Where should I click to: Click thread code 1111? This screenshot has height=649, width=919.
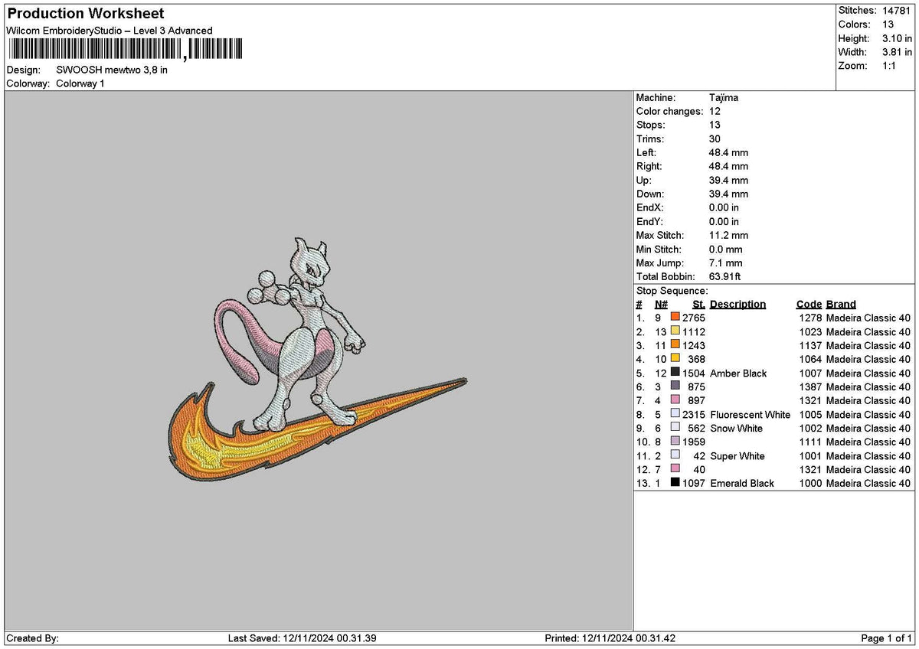[810, 442]
